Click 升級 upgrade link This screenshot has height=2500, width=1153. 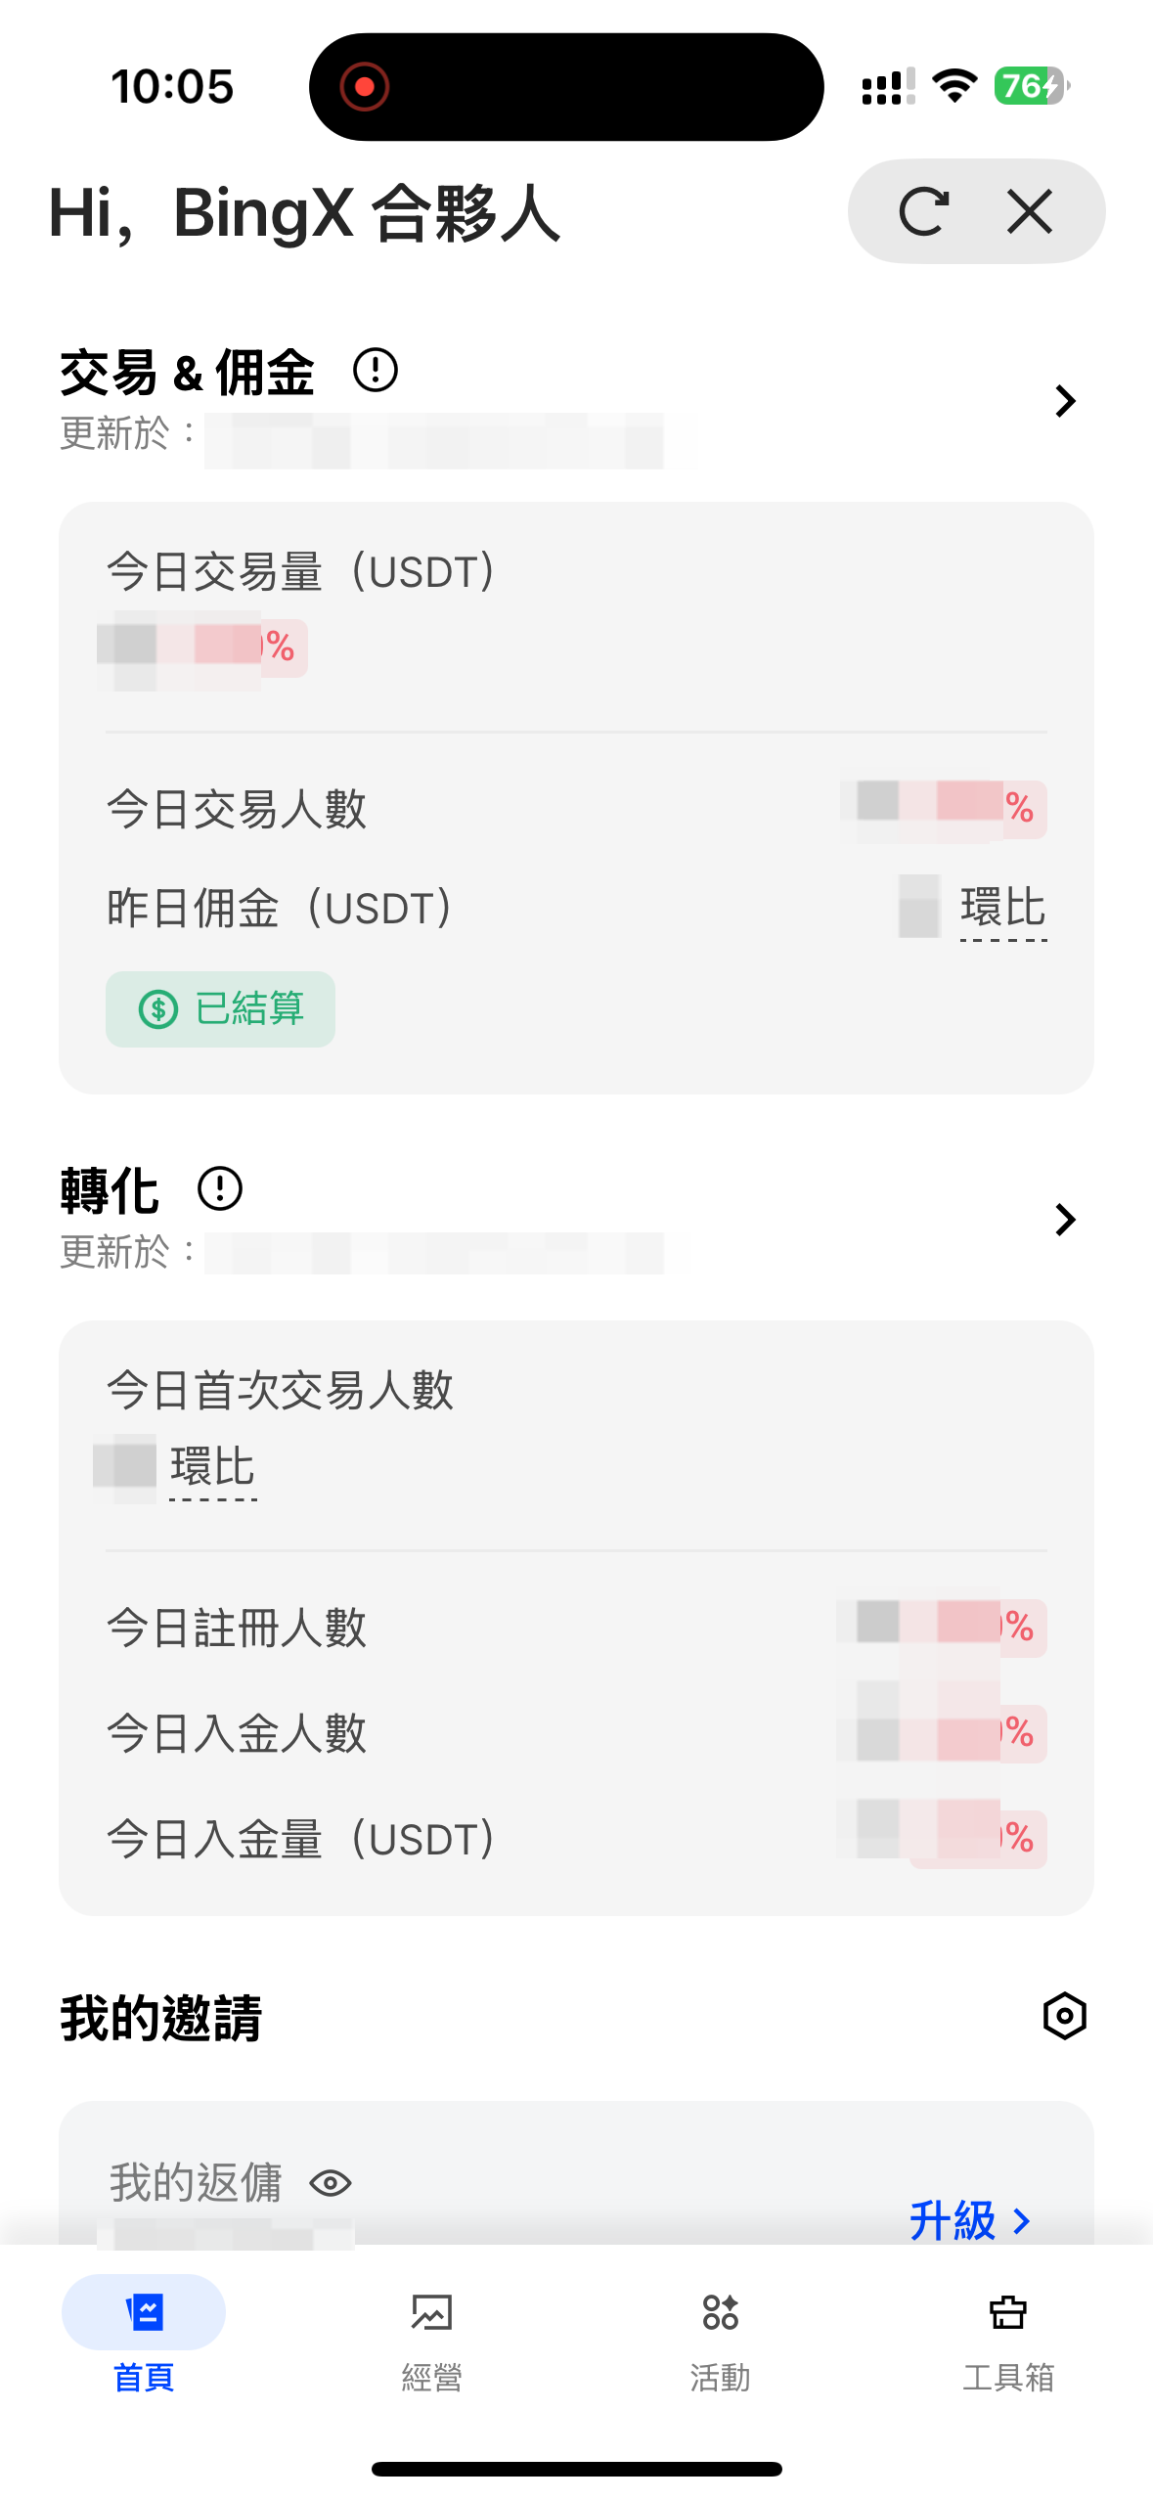968,2220
